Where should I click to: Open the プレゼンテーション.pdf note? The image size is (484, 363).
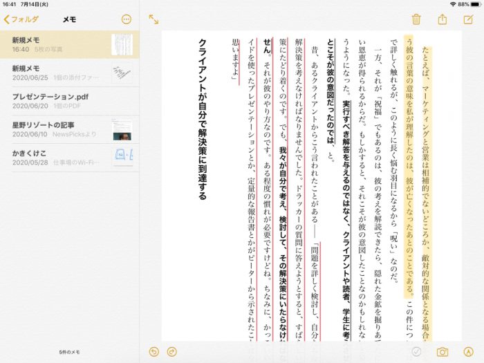[69, 101]
